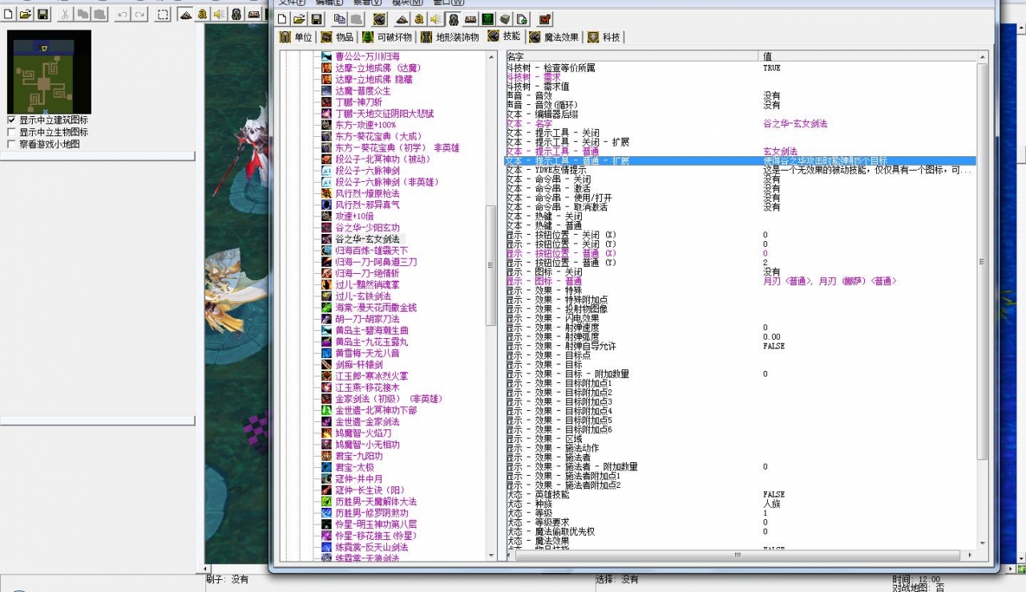Select row 文本 - 名字

pos(741,124)
